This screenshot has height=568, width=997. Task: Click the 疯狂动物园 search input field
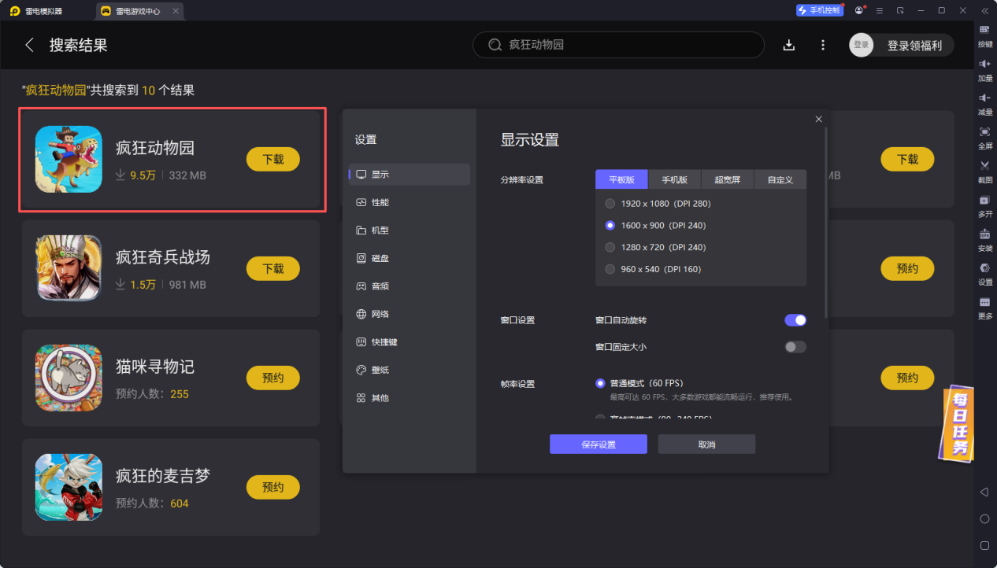618,45
